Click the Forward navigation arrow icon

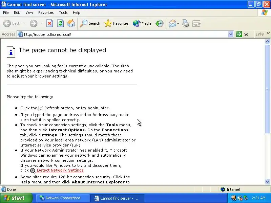34,23
